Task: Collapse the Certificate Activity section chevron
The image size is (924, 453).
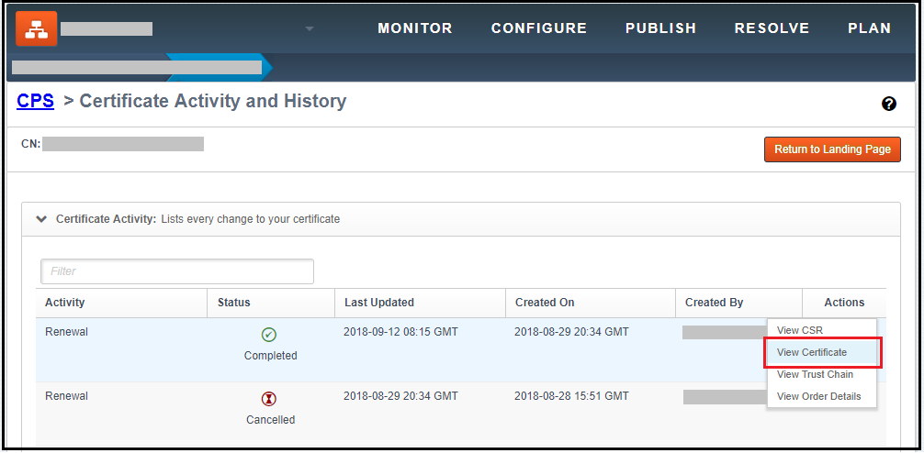Action: tap(41, 219)
